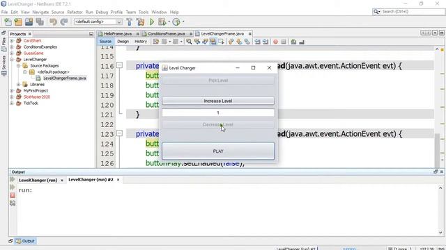Switch to the ConditionsFrame.java tab
This screenshot has width=446, height=250.
coord(166,34)
